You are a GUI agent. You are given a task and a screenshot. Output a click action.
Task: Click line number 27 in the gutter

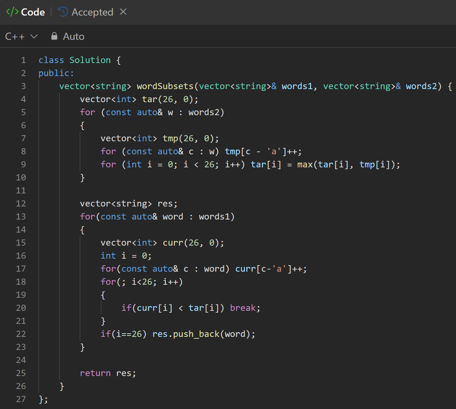click(x=21, y=399)
